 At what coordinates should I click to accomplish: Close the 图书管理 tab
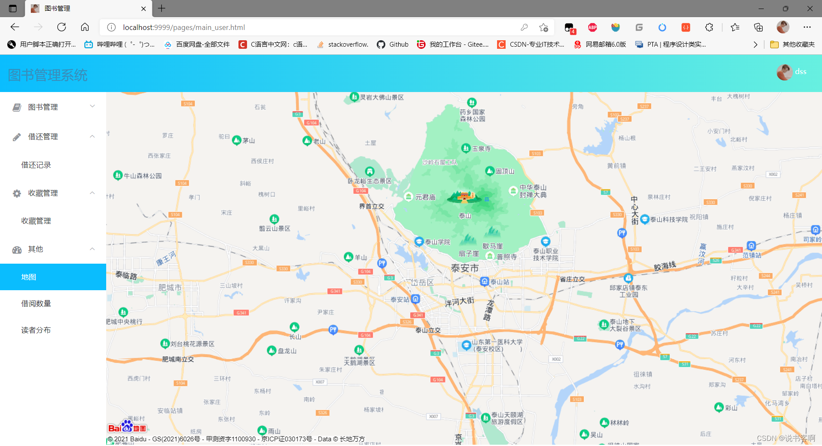(143, 9)
